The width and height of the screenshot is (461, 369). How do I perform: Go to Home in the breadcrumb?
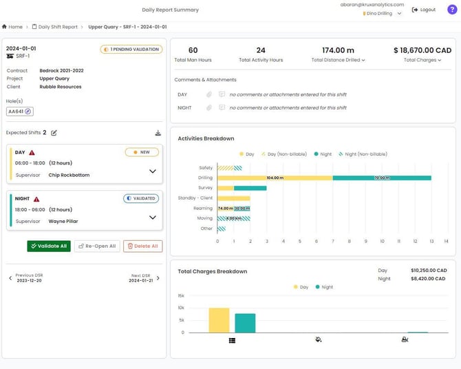(12, 27)
